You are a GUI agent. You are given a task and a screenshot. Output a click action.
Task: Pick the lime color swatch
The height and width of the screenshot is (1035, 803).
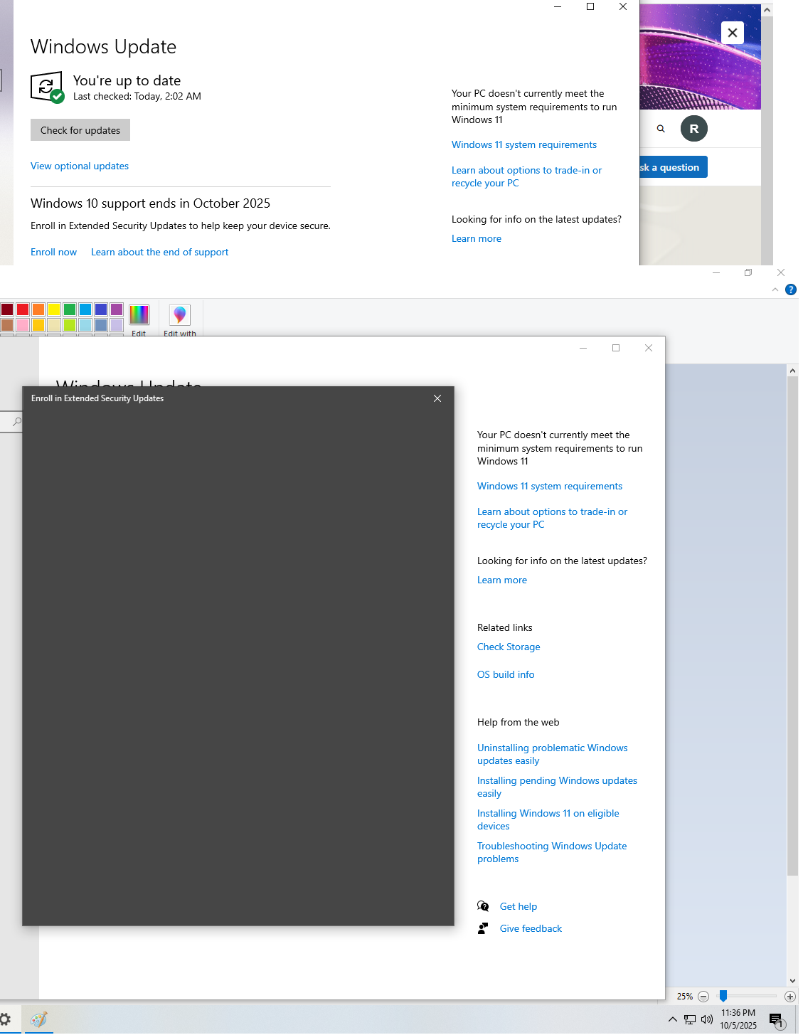pos(70,324)
